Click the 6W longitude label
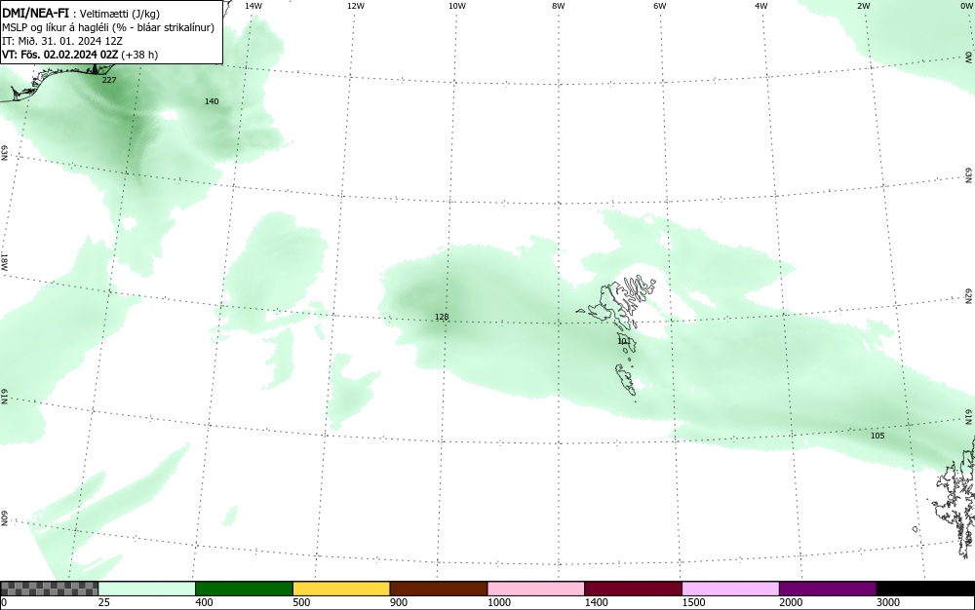Image resolution: width=975 pixels, height=610 pixels. pos(660,6)
